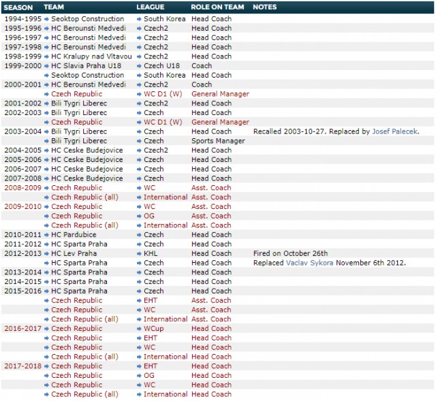Click arrow icon before HC Slavia Praha U18
Viewport: 436px width, 401px height.
tap(46, 66)
